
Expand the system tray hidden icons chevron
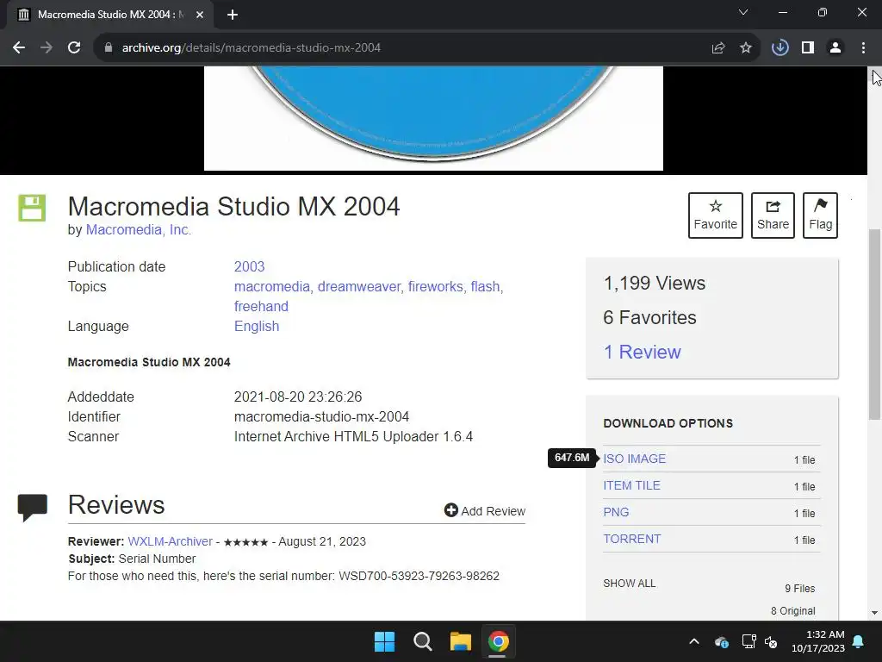click(694, 641)
